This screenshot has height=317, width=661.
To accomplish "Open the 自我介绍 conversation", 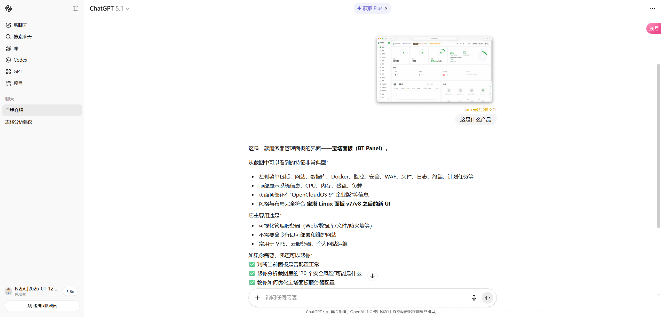I will click(x=14, y=110).
